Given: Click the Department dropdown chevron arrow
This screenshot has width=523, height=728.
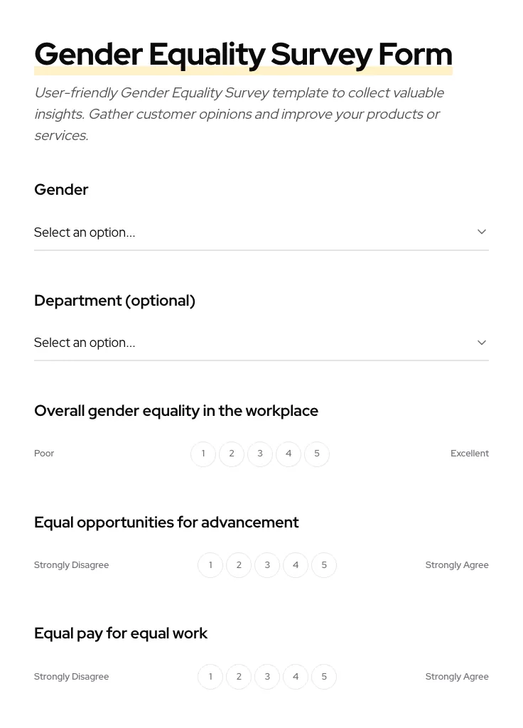Looking at the screenshot, I should click(x=482, y=342).
